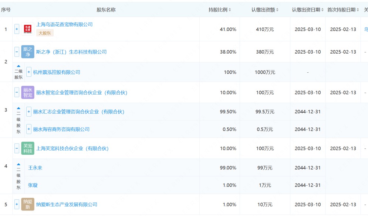This screenshot has width=368, height=216.
Task: Click the 99.50% shareholding cell
Action: 228,112
